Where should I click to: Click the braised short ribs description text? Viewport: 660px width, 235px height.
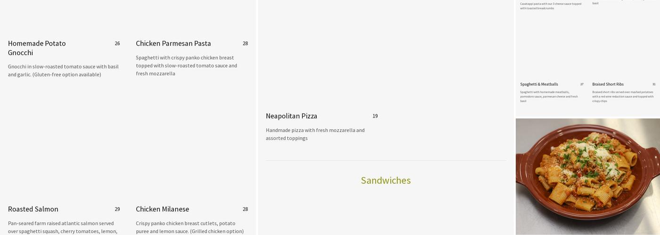(623, 96)
